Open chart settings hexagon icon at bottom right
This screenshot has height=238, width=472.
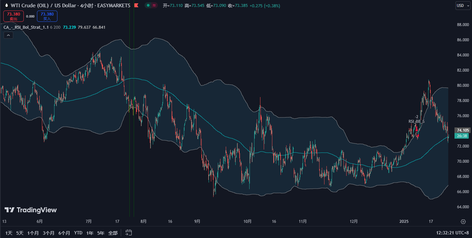[463, 221]
